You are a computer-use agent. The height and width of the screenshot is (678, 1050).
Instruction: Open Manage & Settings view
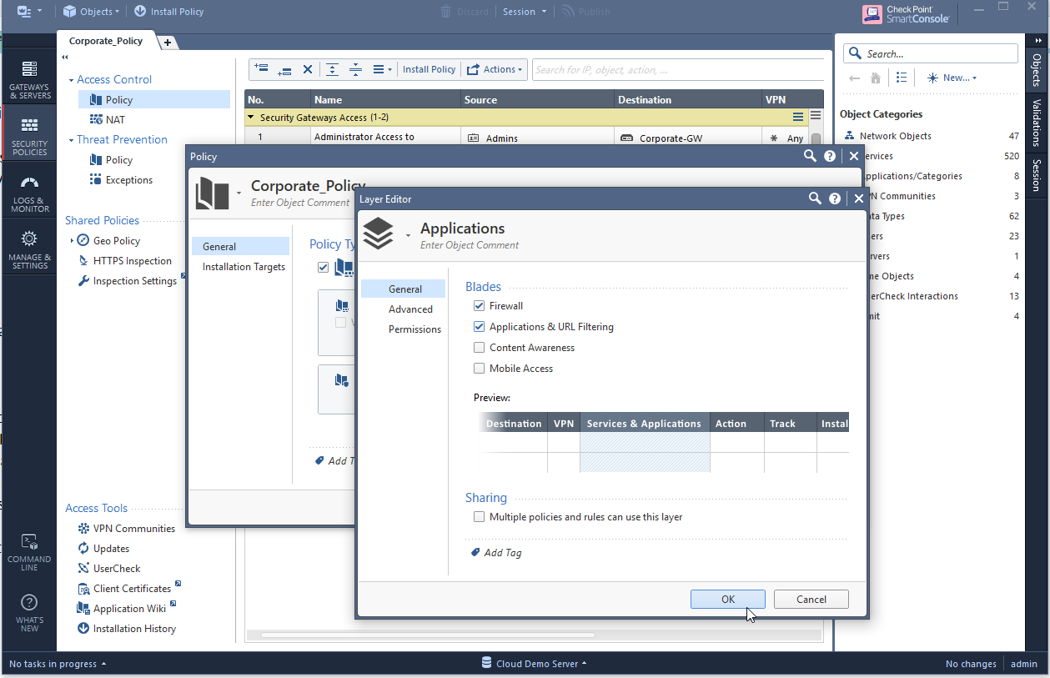point(29,250)
